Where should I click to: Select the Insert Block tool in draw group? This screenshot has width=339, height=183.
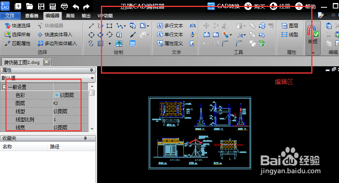[133, 26]
